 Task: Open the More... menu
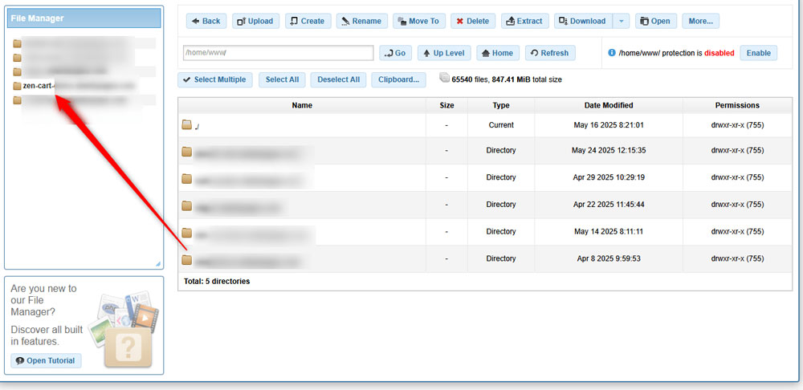pyautogui.click(x=700, y=21)
